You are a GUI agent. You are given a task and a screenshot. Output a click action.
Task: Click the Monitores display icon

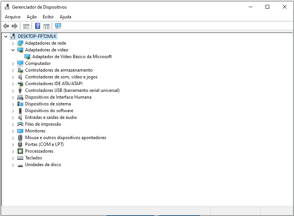coord(20,131)
